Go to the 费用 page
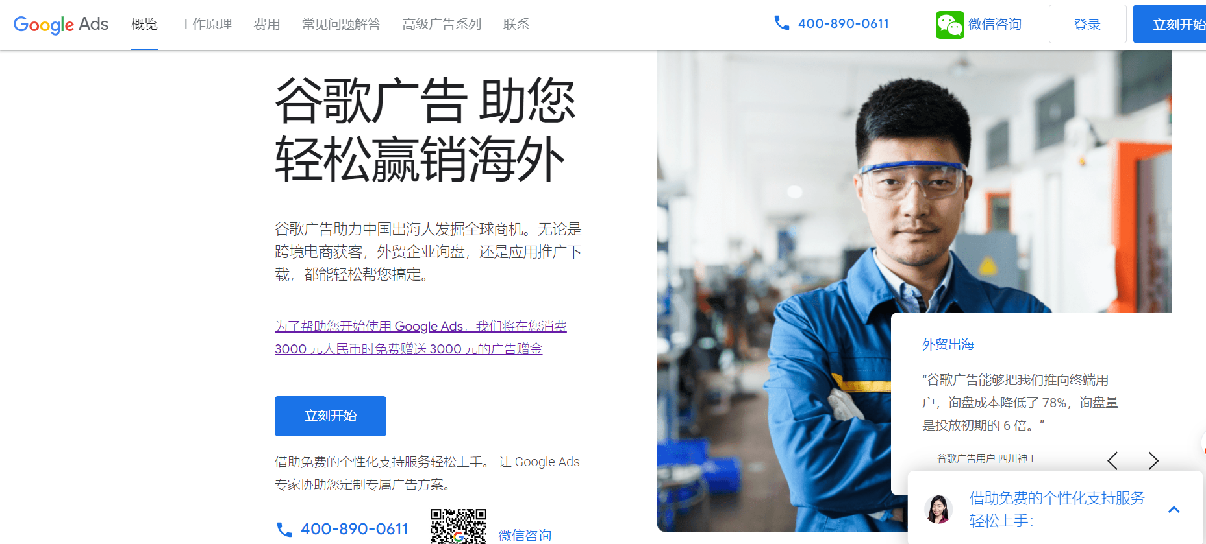 tap(267, 25)
